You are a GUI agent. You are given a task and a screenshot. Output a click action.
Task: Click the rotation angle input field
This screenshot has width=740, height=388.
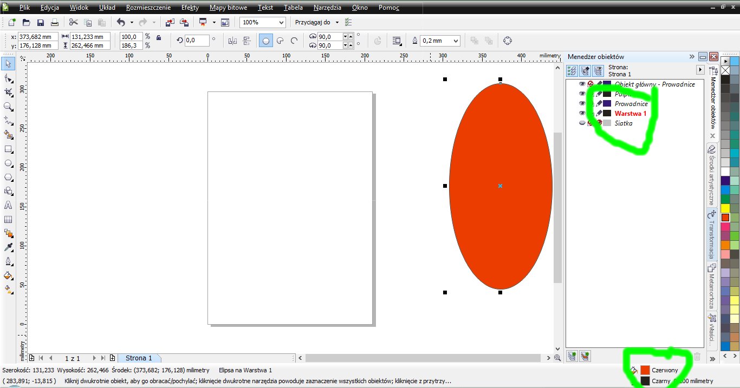click(x=197, y=41)
